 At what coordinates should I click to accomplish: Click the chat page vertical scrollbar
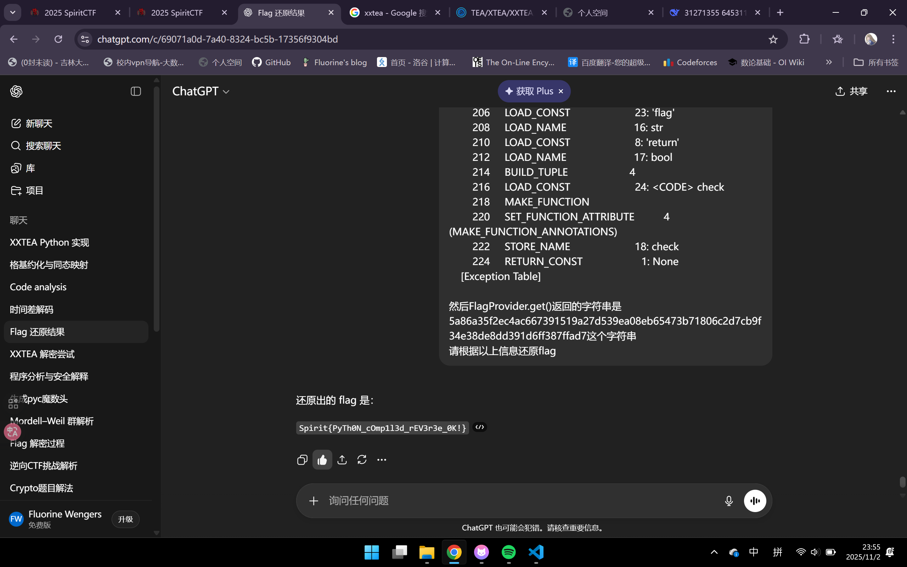click(x=902, y=482)
